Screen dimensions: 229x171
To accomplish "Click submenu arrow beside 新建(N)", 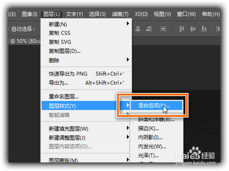I will pos(128,23).
